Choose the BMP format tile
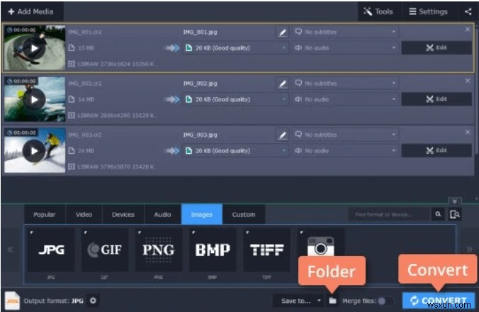This screenshot has width=479, height=312. pyautogui.click(x=213, y=250)
